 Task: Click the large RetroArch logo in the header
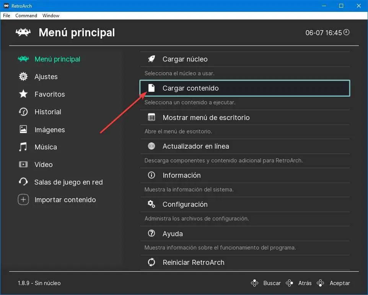click(x=23, y=32)
